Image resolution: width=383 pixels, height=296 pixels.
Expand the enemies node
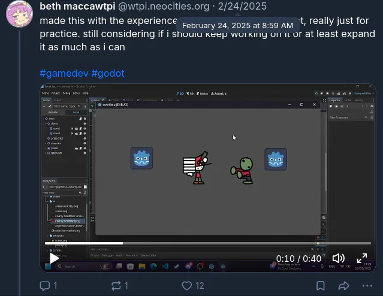[x=46, y=143]
